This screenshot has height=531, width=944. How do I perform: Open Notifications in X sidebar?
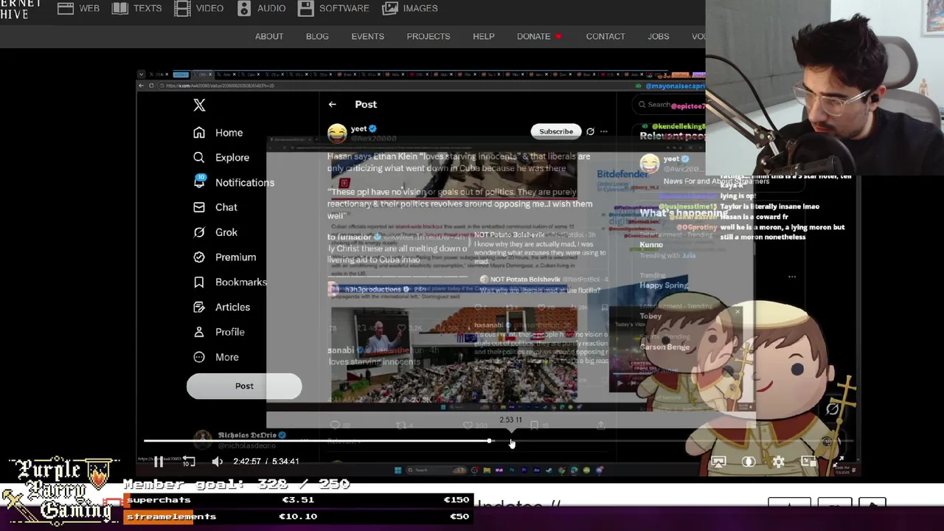tap(234, 182)
